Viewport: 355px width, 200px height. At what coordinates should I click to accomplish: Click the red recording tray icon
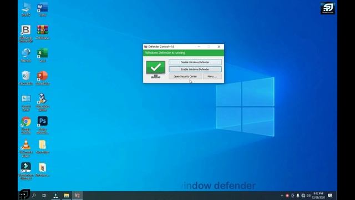pos(287,196)
